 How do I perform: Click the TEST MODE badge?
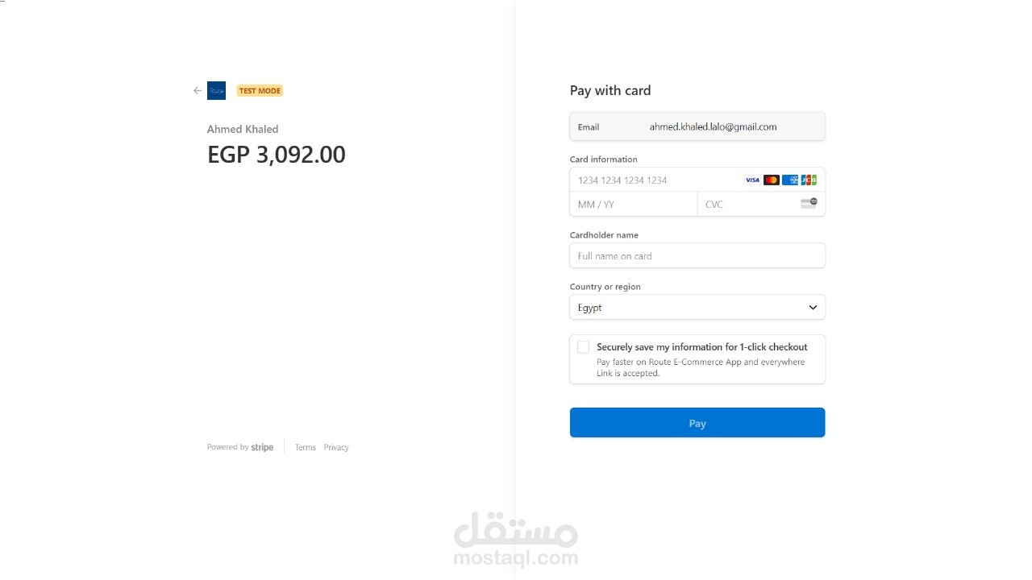point(260,91)
